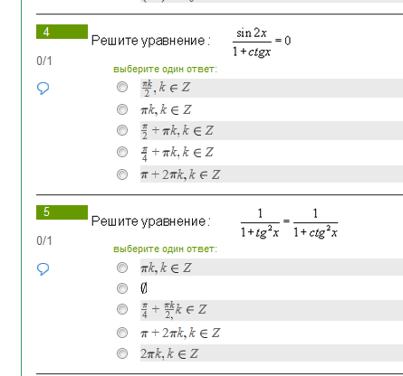The width and height of the screenshot is (403, 376).
Task: Click the green question number 5 badge
Action: pos(62,212)
